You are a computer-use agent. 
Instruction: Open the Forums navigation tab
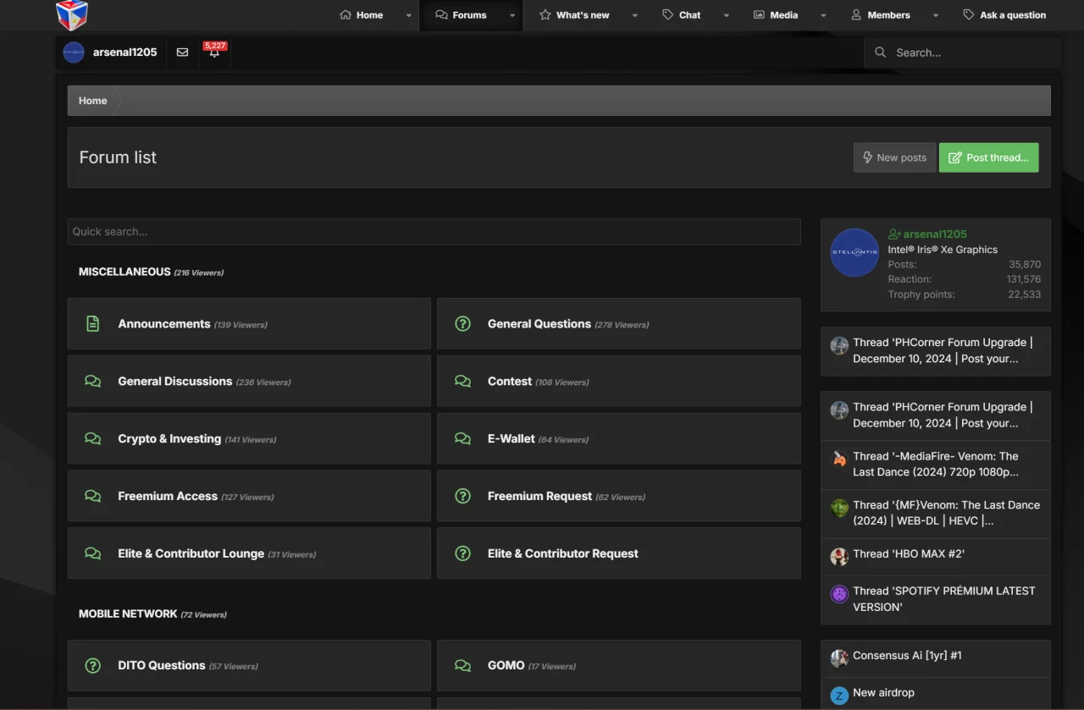pyautogui.click(x=462, y=15)
